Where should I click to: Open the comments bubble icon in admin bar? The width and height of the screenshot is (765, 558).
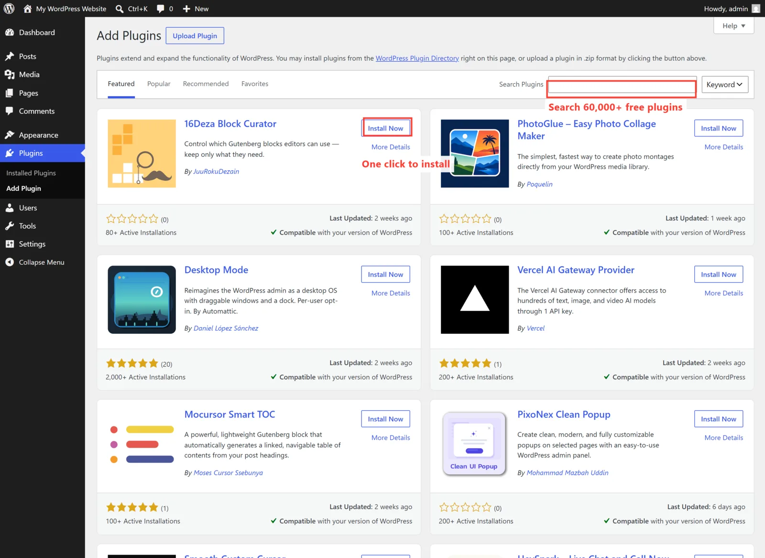click(161, 9)
